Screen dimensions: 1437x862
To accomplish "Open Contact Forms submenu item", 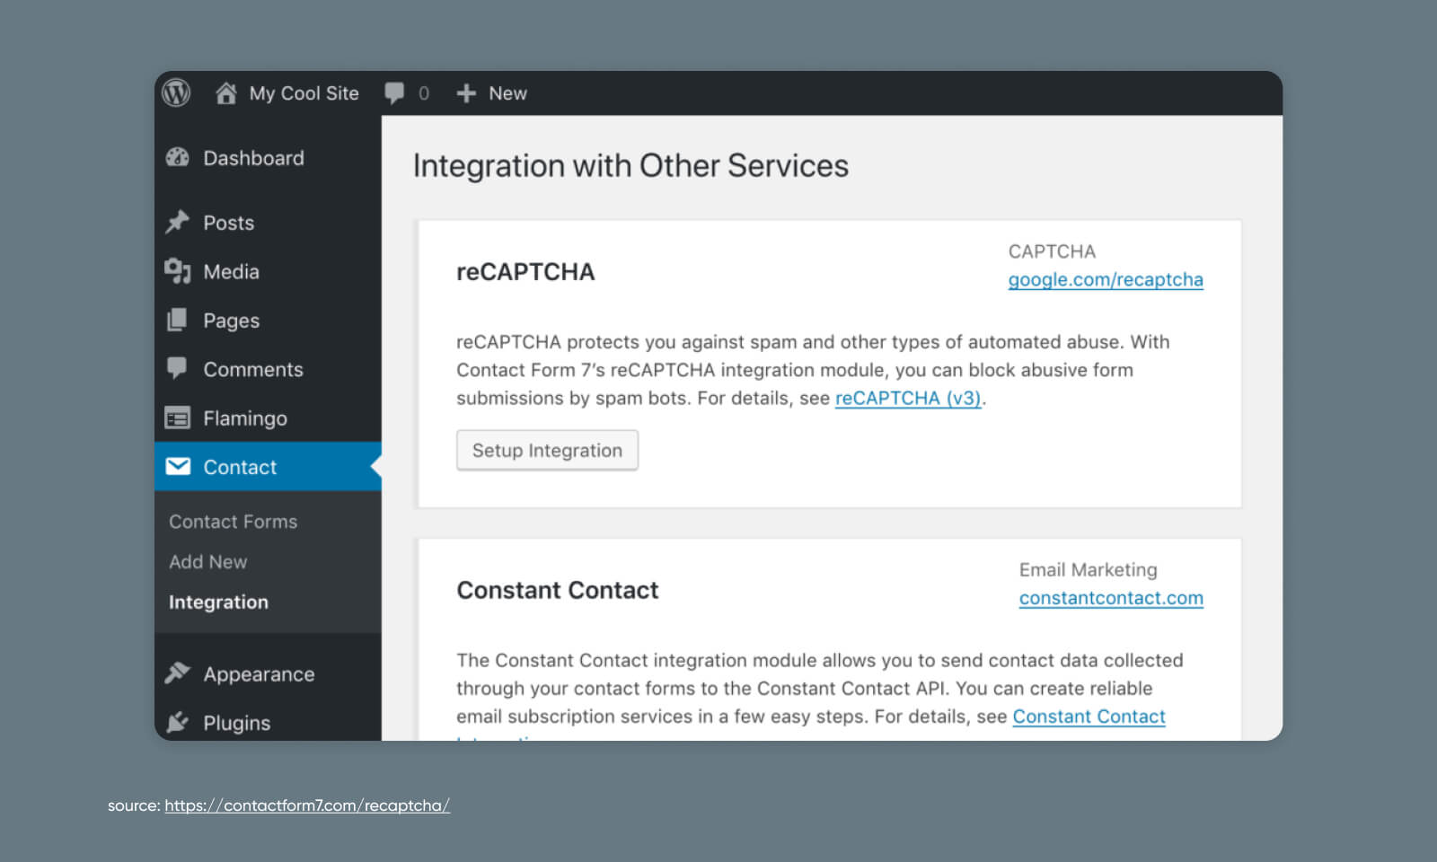I will 233,522.
